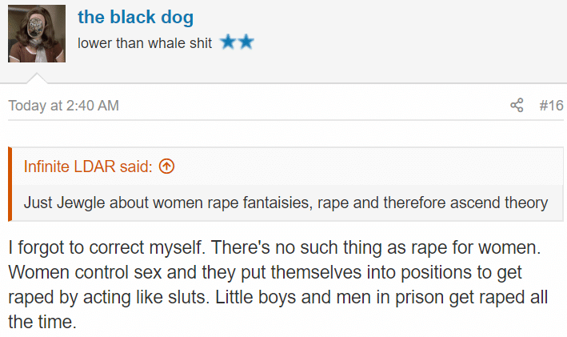The width and height of the screenshot is (567, 337).
Task: Open the poster's avatar image
Action: 37,34
